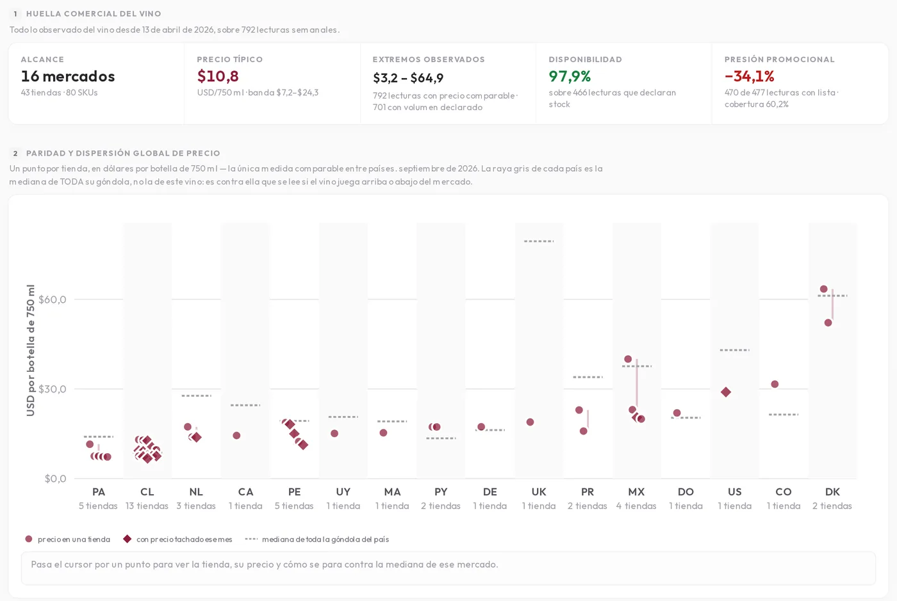The width and height of the screenshot is (897, 601).
Task: Click the CA store price point
Action: click(236, 435)
